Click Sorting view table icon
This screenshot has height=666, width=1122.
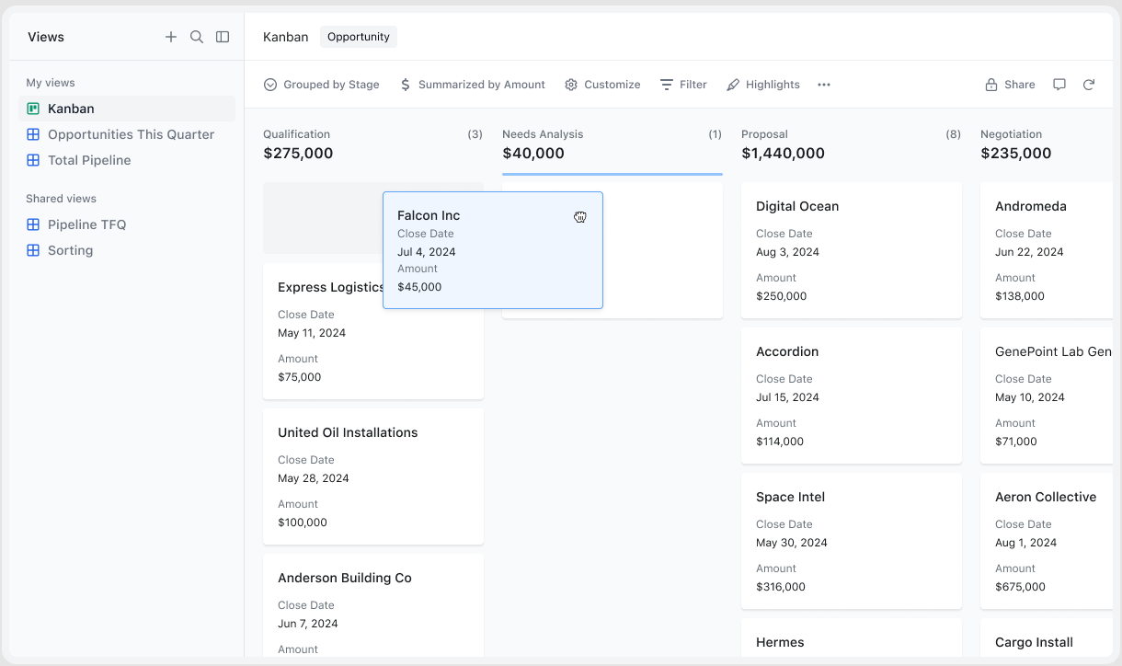[x=33, y=250]
